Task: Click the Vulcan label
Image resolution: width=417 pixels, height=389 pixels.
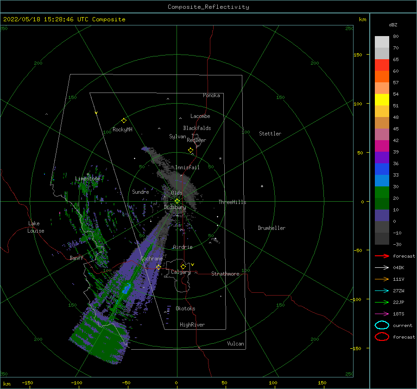Action: pos(235,344)
